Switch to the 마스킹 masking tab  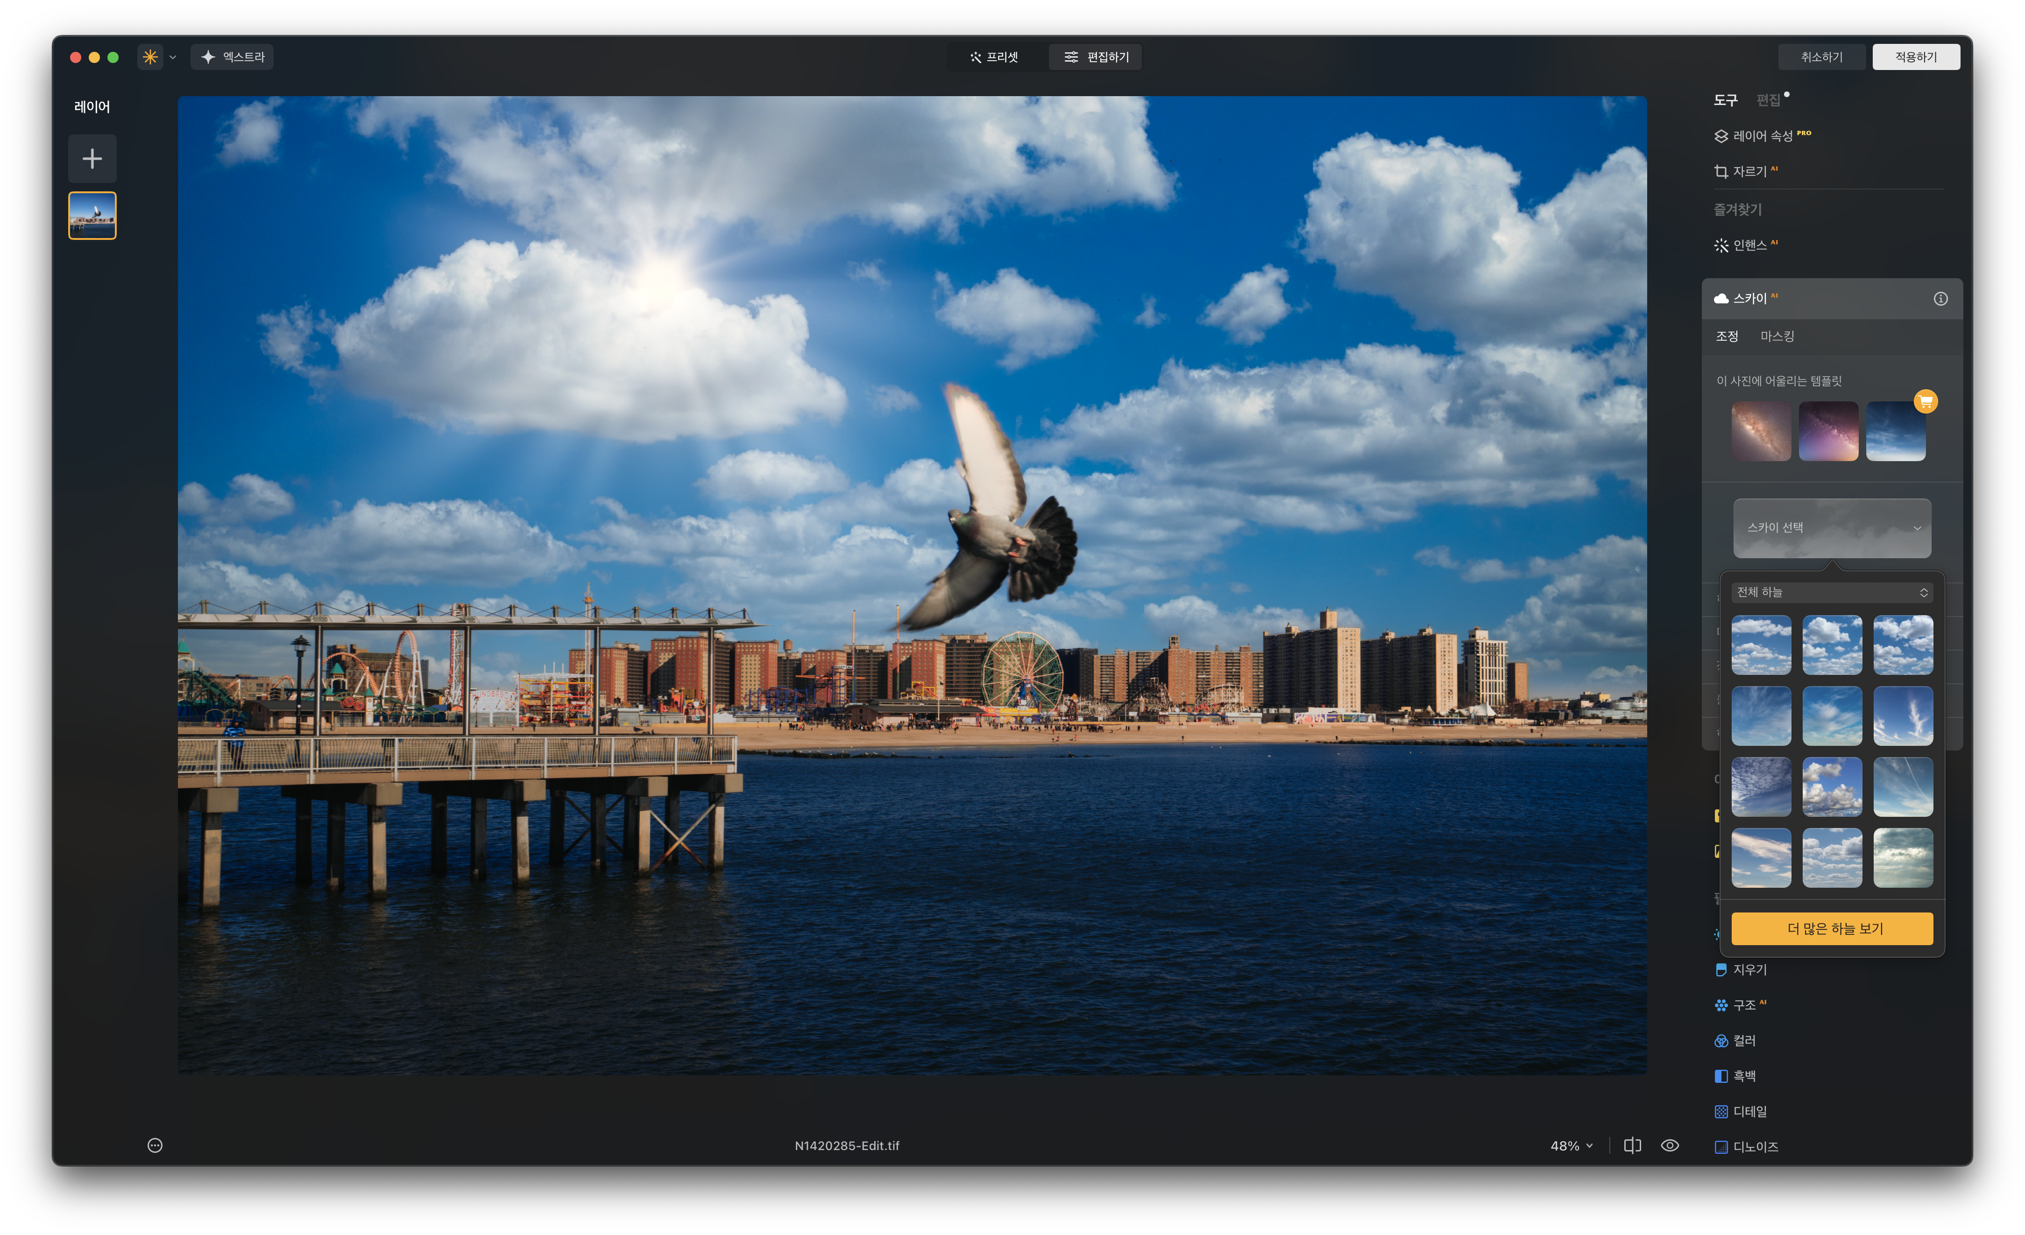pyautogui.click(x=1777, y=337)
